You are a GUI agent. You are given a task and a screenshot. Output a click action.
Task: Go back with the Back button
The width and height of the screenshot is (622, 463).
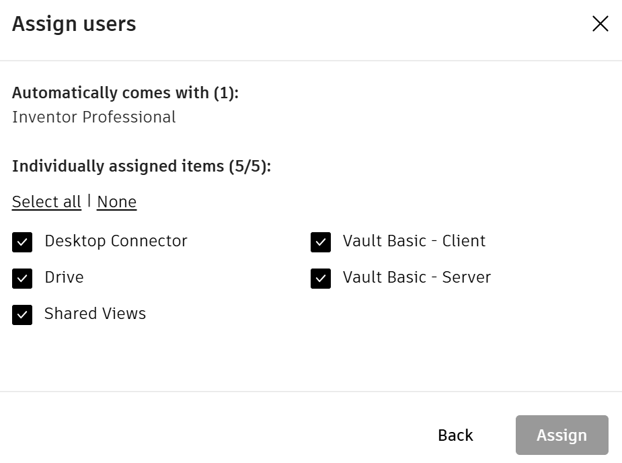coord(455,435)
